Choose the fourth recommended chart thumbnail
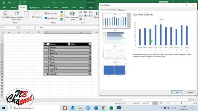198x111 pixels. pos(115,69)
